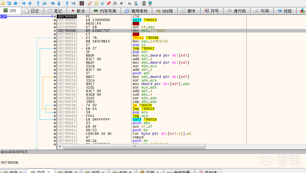Toggle breakpoint dot at address 0079003D
306x173 pixels.
point(55,109)
